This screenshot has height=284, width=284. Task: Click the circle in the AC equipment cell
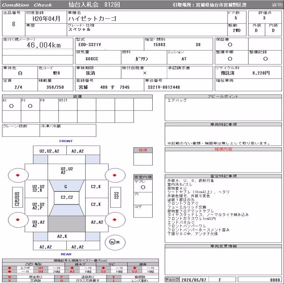(11, 106)
